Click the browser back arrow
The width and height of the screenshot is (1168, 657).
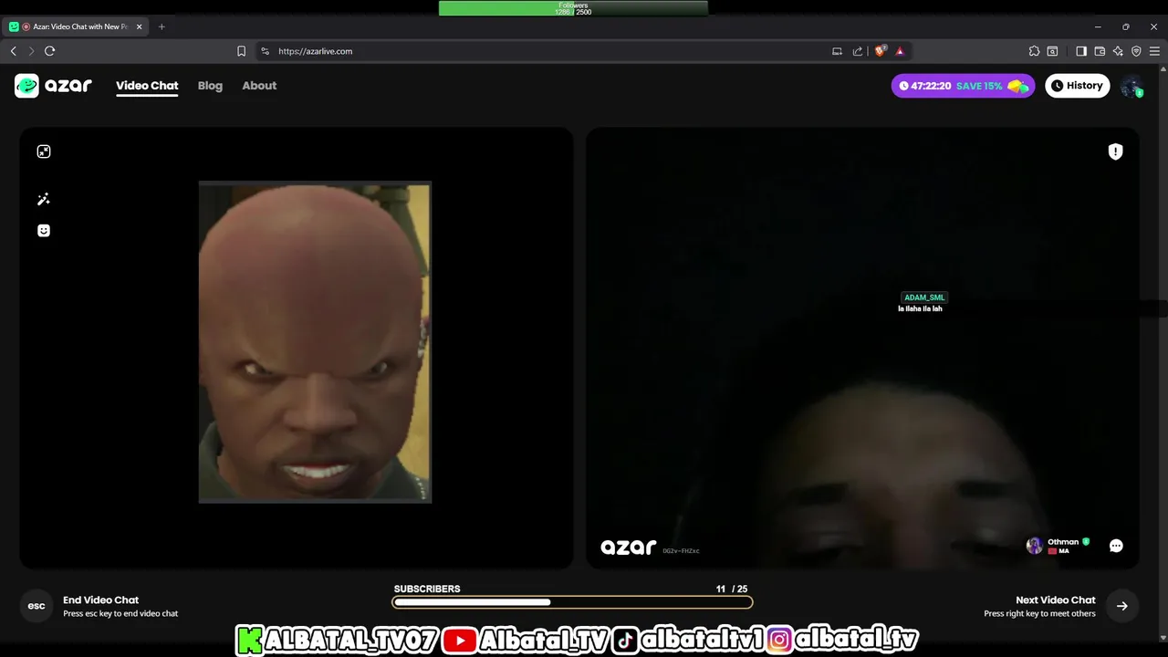pyautogui.click(x=14, y=51)
